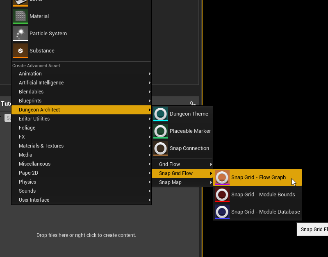The width and height of the screenshot is (328, 257).
Task: Click the Material asset icon
Action: (x=20, y=16)
